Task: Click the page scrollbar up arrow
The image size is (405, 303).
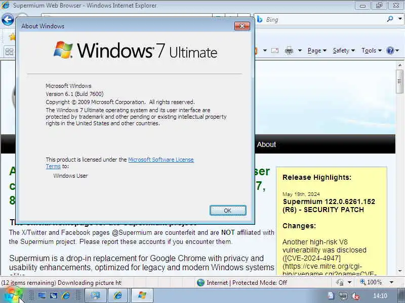Action: pyautogui.click(x=400, y=65)
